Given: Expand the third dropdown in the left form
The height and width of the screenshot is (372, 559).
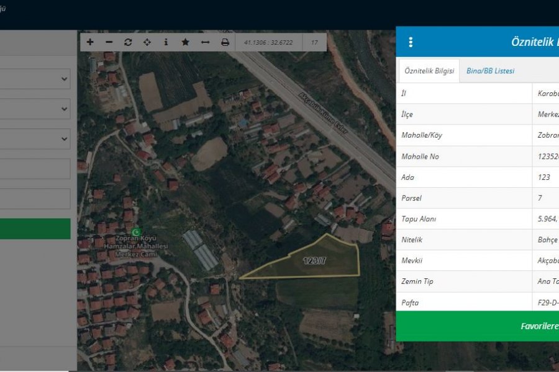Looking at the screenshot, I should point(35,139).
